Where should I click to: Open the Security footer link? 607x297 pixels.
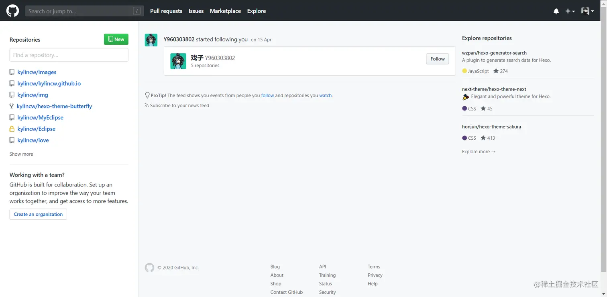(328, 292)
